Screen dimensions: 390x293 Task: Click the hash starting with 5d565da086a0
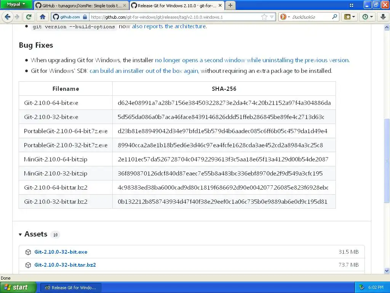point(221,117)
